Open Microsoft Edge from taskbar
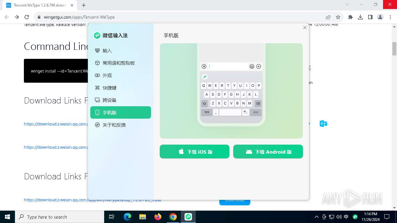Image resolution: width=397 pixels, height=223 pixels. click(127, 217)
